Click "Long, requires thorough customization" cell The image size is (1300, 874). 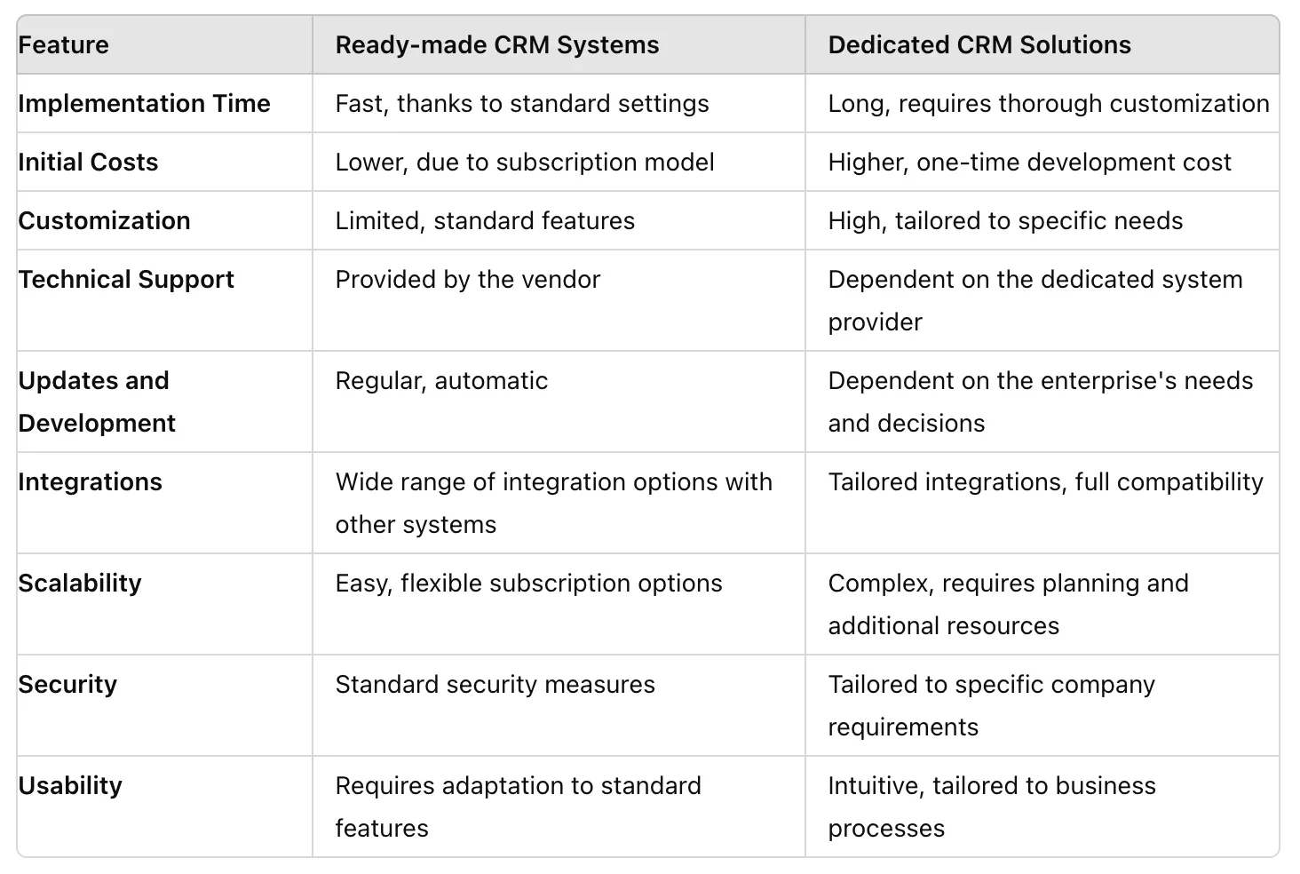(x=1049, y=104)
